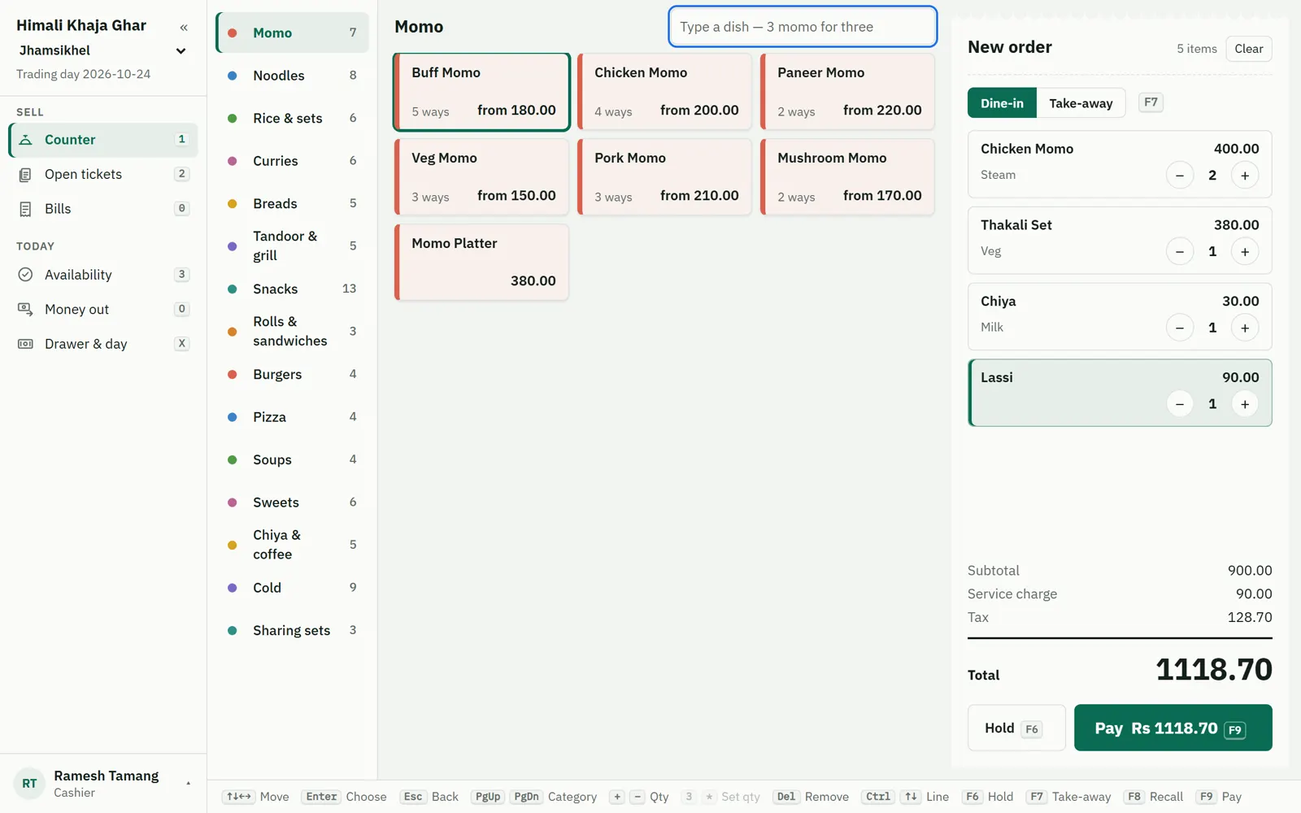Go to the Bills section
The height and width of the screenshot is (813, 1301).
tap(103, 209)
